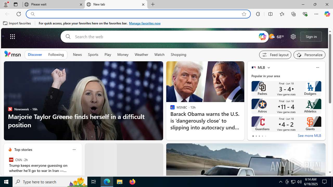
Task: Open the Watch section
Action: tap(159, 55)
